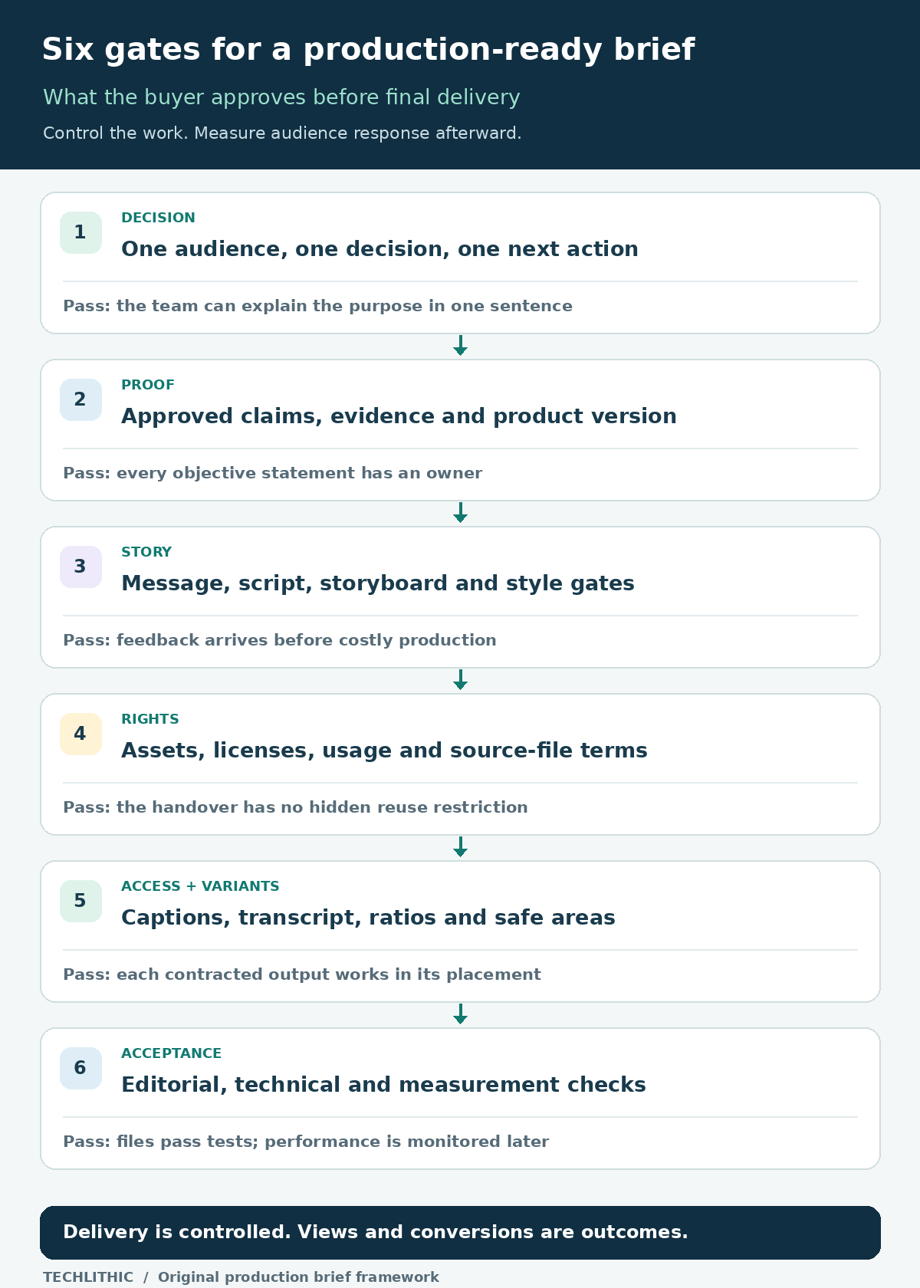The width and height of the screenshot is (920, 1288).
Task: Click 'One audience, one decision, one next action'
Action: pos(379,249)
